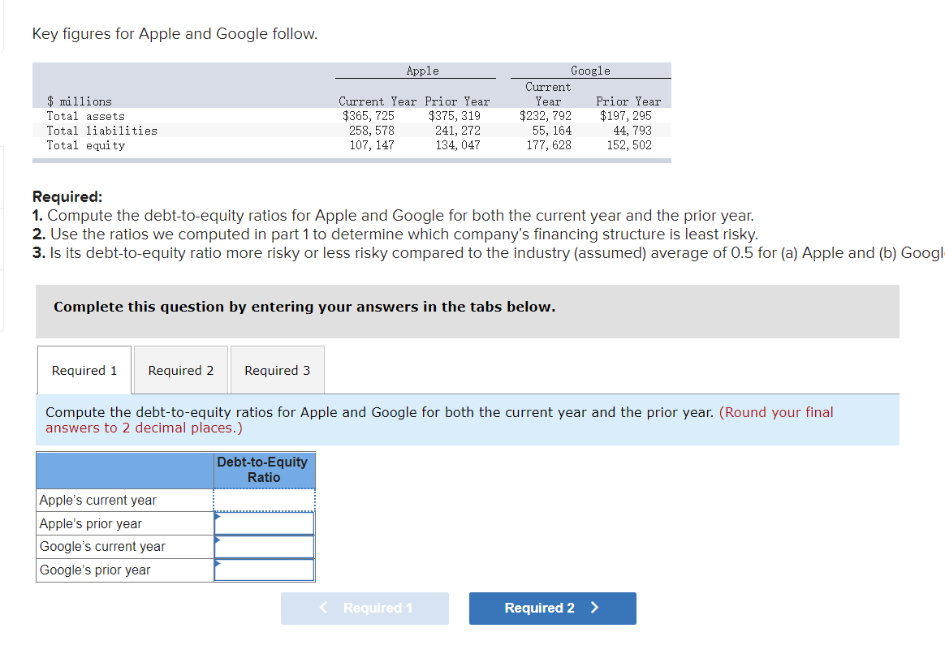
Task: Switch to the Required 2 tab
Action: [181, 370]
